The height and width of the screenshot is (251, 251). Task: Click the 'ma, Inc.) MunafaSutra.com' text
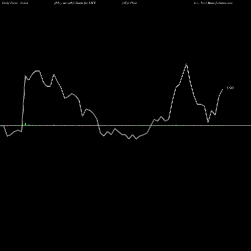(213, 3)
